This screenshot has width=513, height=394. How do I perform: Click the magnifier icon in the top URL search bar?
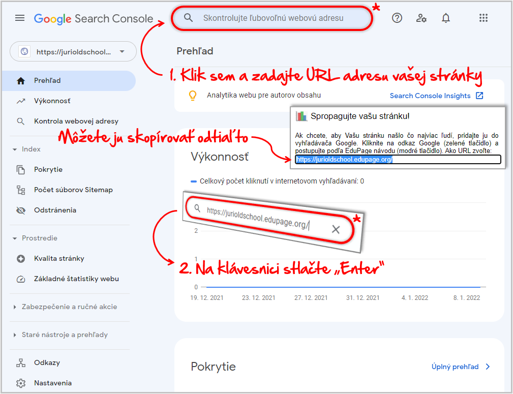(x=188, y=18)
